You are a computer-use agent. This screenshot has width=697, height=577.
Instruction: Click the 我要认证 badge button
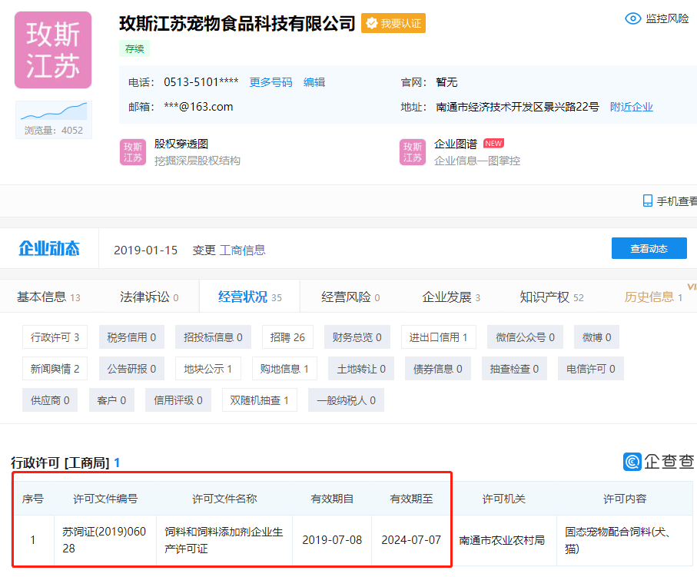click(393, 23)
